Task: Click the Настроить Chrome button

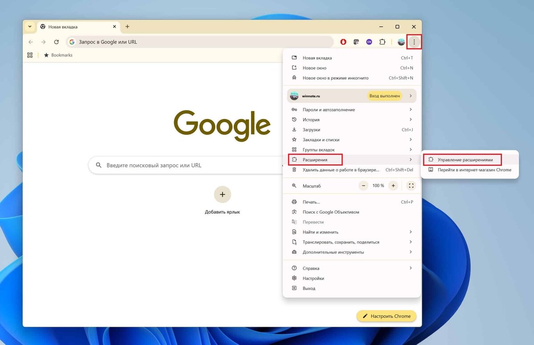Action: [386, 316]
